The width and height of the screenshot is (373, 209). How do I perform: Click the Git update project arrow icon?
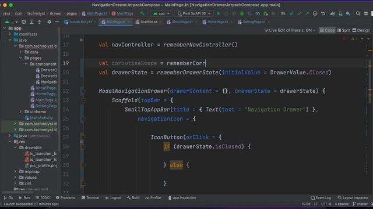291,13
